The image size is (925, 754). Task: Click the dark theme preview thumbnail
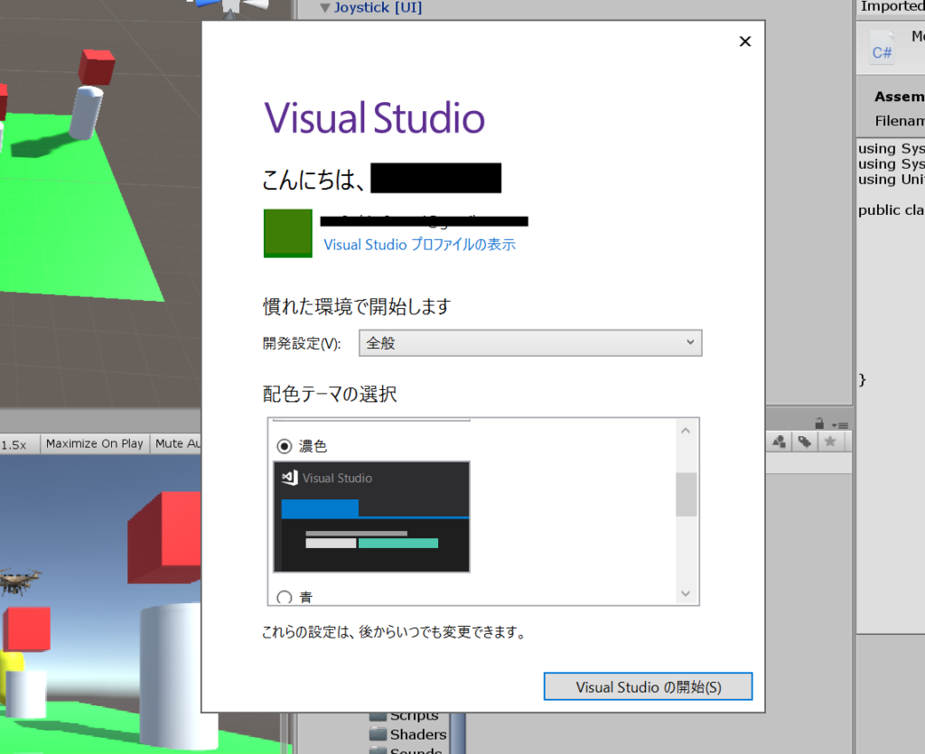(x=371, y=517)
